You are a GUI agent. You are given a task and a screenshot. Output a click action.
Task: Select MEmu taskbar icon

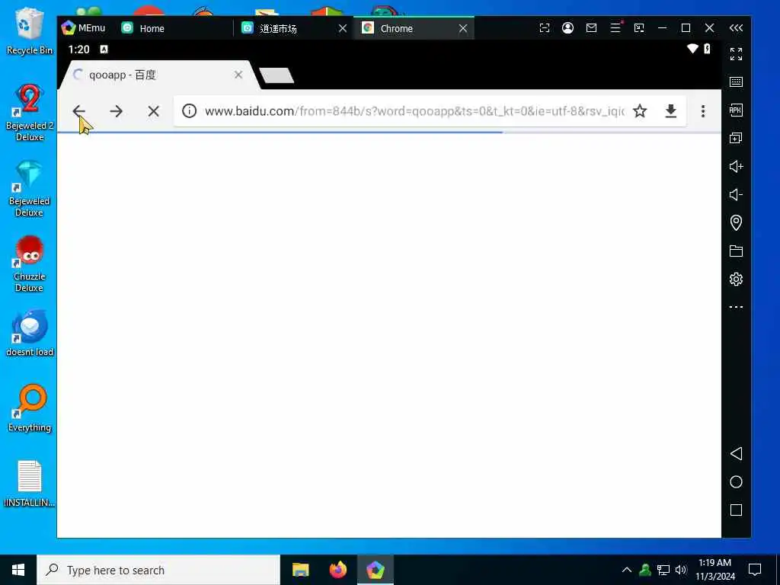[x=376, y=570]
